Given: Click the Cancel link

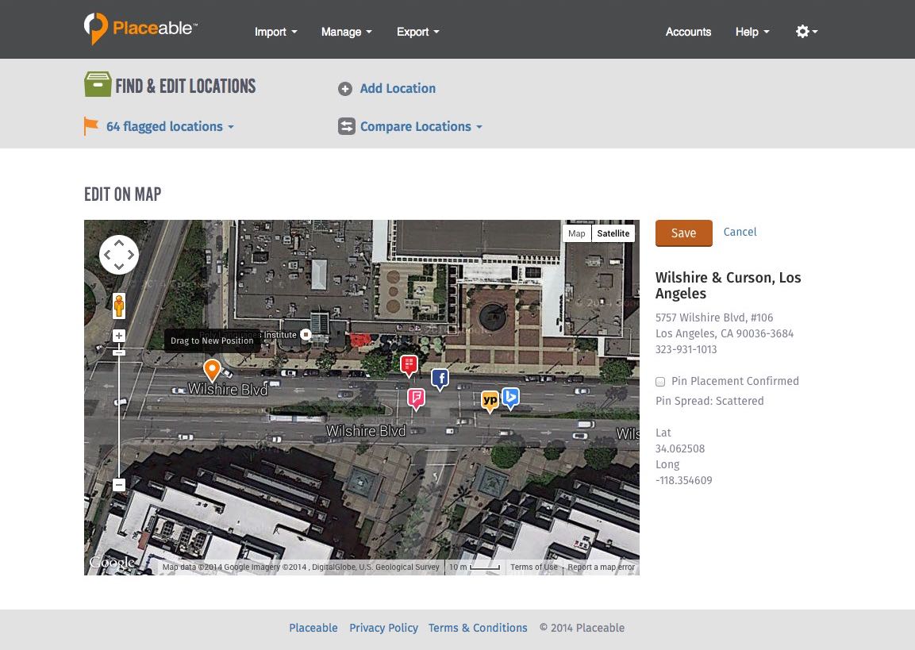Looking at the screenshot, I should pyautogui.click(x=740, y=232).
